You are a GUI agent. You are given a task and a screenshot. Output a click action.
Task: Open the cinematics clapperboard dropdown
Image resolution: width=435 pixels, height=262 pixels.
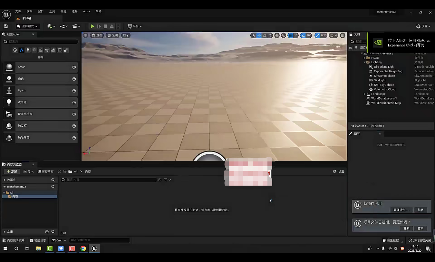click(76, 26)
